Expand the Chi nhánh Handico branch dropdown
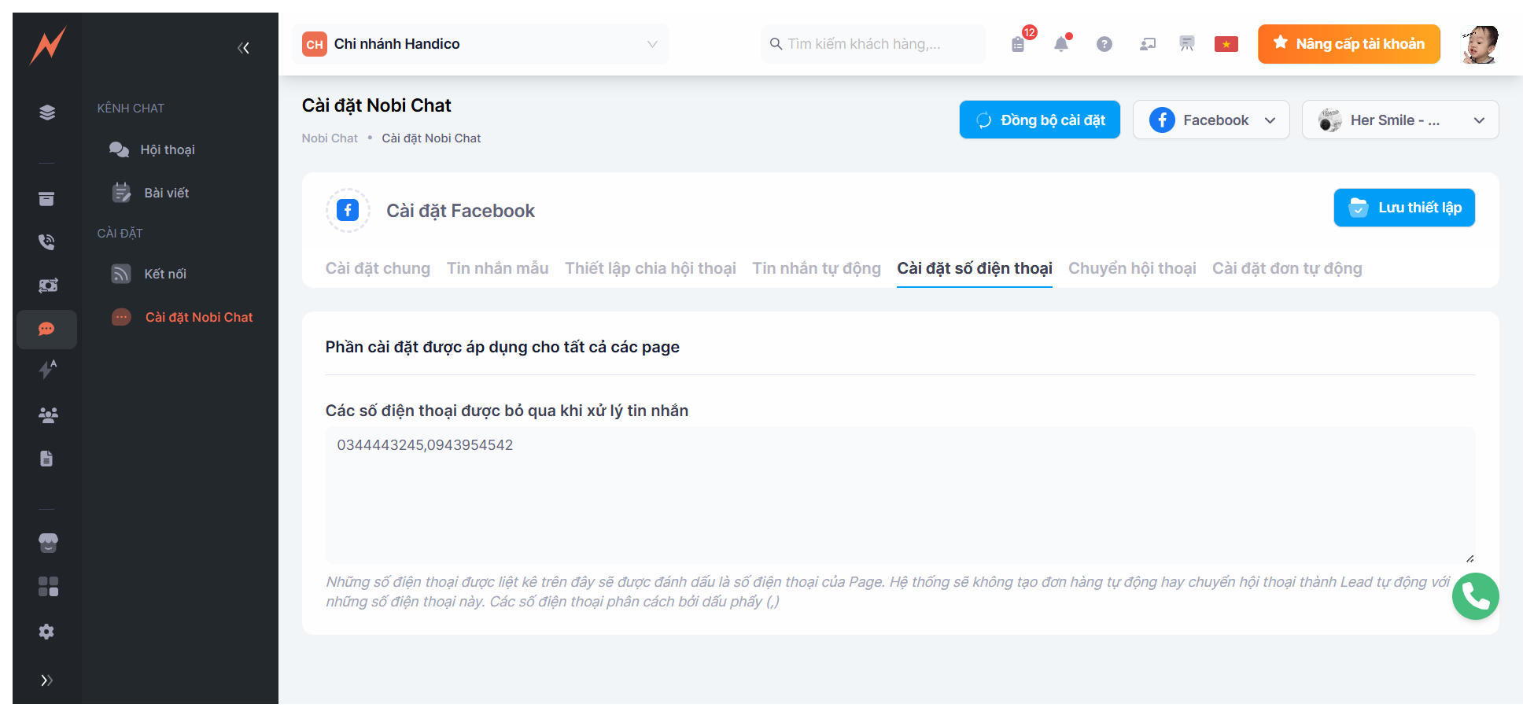Viewport: 1534px width, 715px height. (480, 44)
